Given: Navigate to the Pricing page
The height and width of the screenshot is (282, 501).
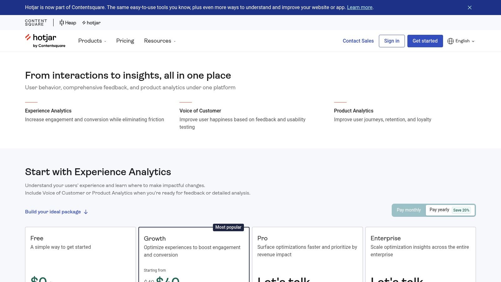Looking at the screenshot, I should click(125, 41).
